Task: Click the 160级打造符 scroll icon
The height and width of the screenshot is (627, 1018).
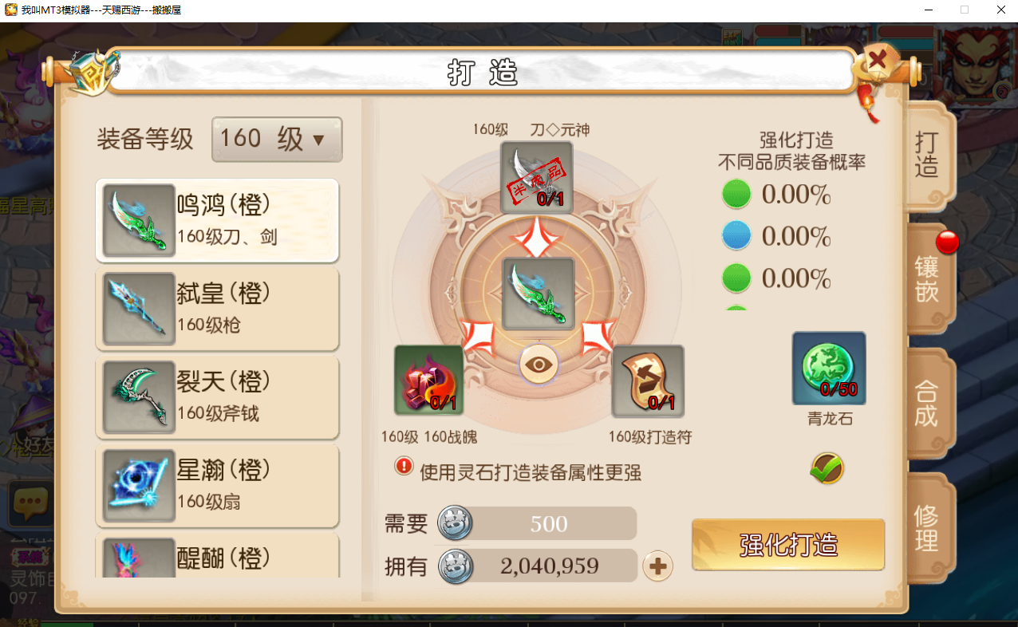Action: click(648, 381)
